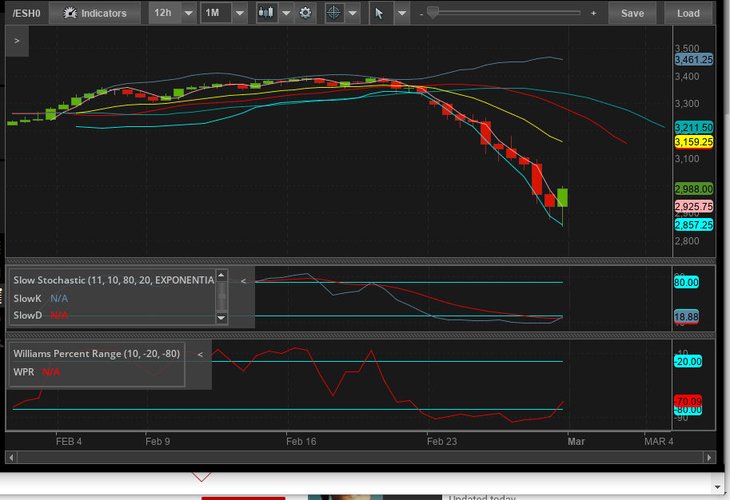This screenshot has height=500, width=730.
Task: Click the 3,461.25 price label
Action: pos(694,60)
